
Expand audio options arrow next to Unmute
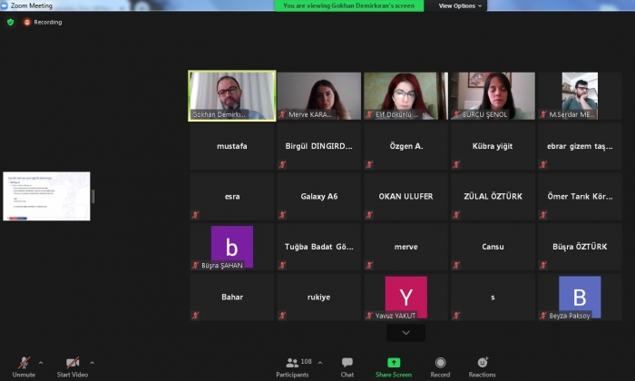click(x=41, y=362)
